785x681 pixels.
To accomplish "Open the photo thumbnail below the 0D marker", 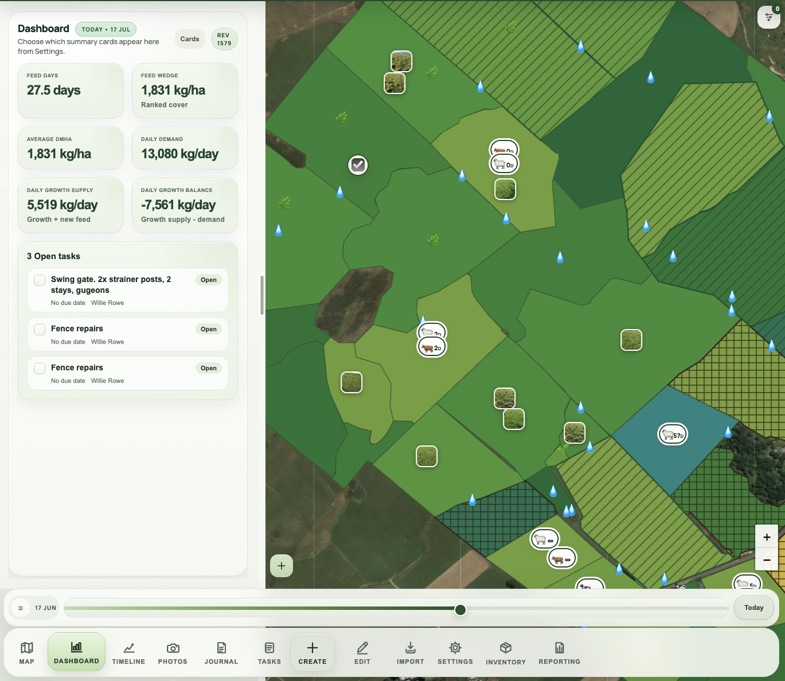I will [505, 189].
